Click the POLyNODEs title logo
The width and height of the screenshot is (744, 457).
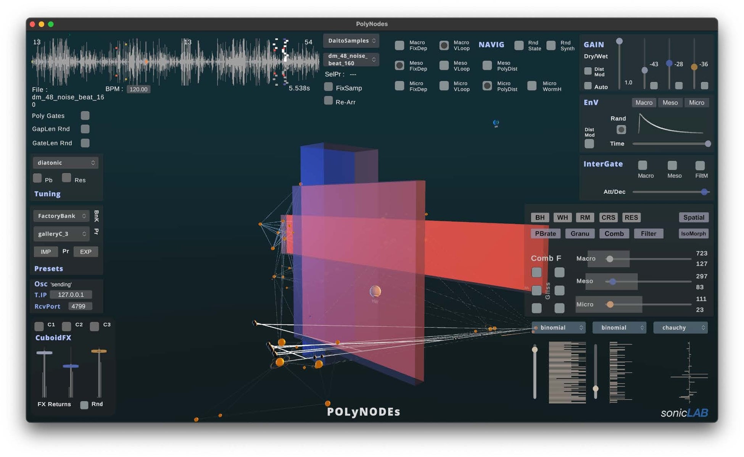[363, 412]
